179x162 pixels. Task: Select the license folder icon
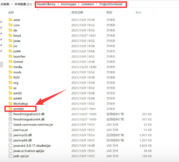pyautogui.click(x=10, y=62)
